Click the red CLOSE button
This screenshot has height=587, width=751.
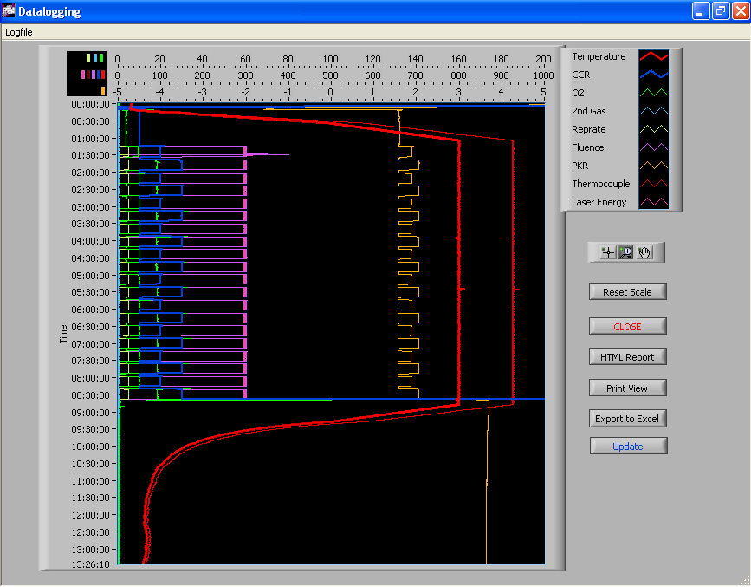627,327
